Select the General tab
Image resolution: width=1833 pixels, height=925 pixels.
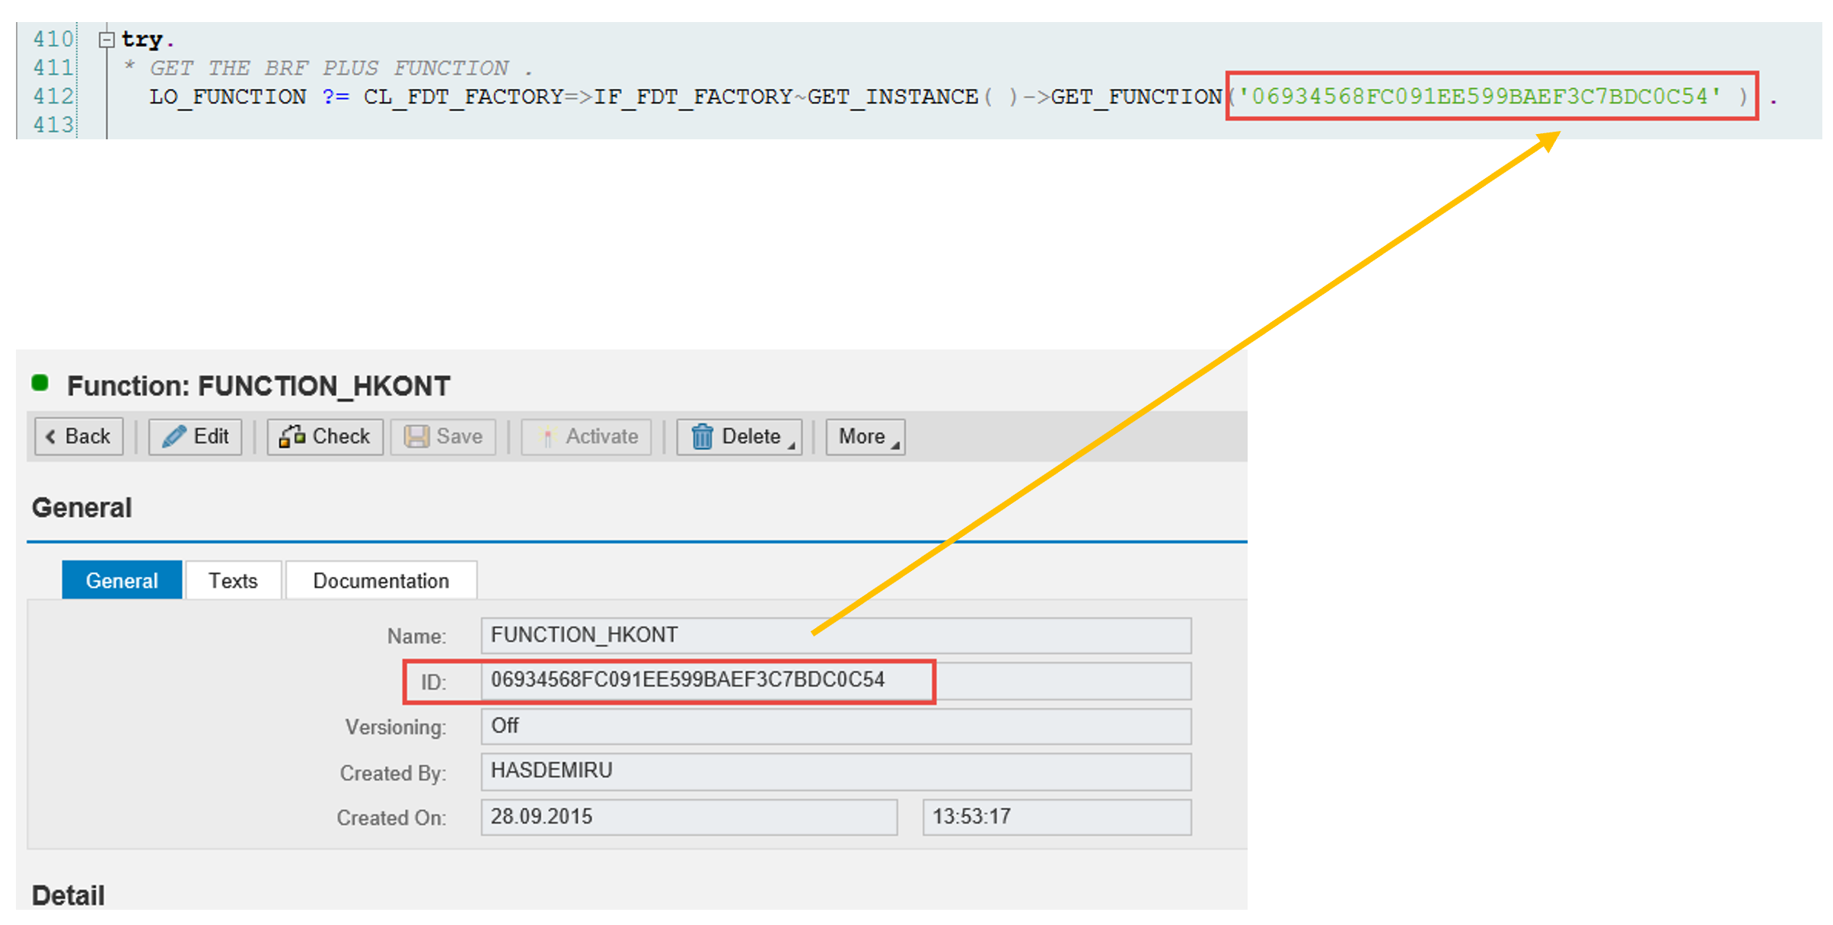tap(122, 581)
